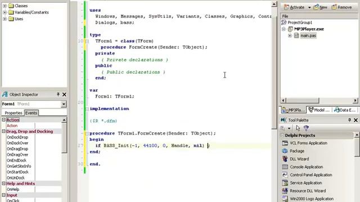
Task: Expand the Uses tree node
Action: [x=4, y=19]
